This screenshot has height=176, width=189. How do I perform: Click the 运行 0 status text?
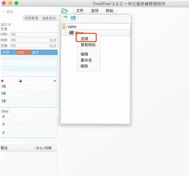[x=6, y=24]
